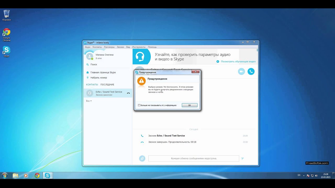This screenshot has height=188, width=335.
Task: Open the Skype menu
Action: [x=87, y=47]
